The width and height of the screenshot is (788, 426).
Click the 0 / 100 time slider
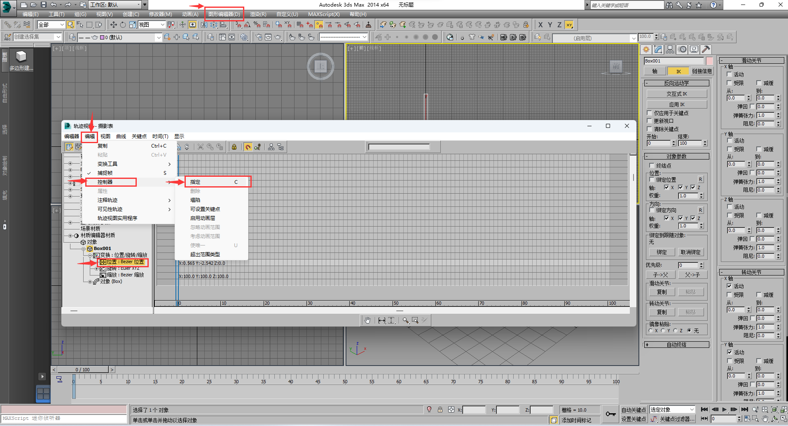click(82, 370)
